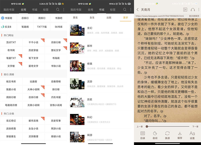The height and width of the screenshot is (145, 201).
Task: Open the 大神小说网 link
Action: click(x=33, y=89)
